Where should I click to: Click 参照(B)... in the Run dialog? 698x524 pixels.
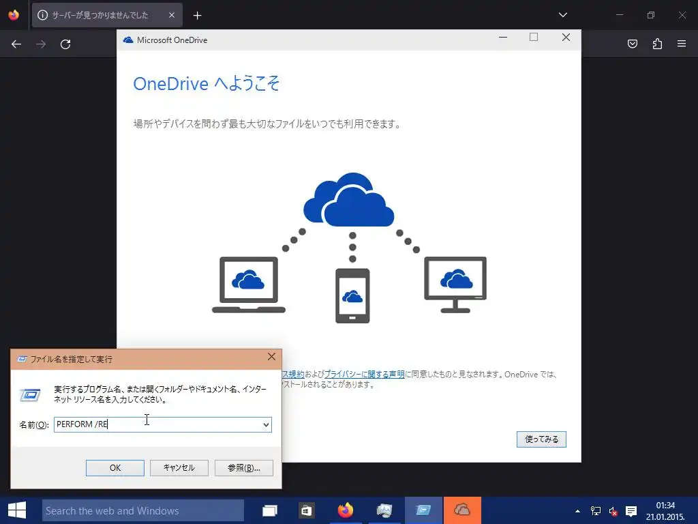point(243,468)
